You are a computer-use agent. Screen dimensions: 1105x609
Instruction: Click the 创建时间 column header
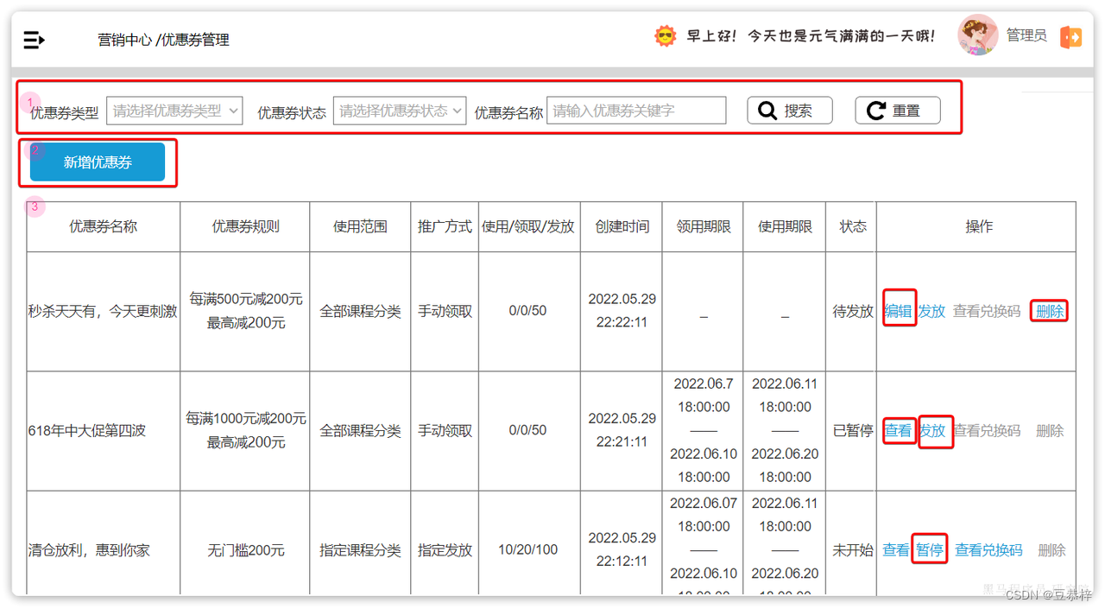(x=622, y=226)
